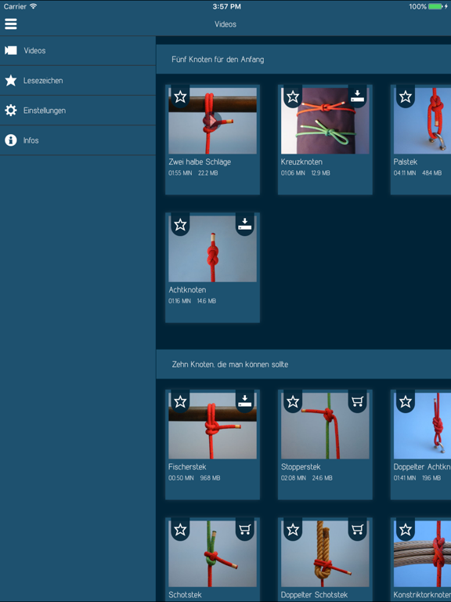
Task: Download the Achtknoten video
Action: pyautogui.click(x=244, y=224)
